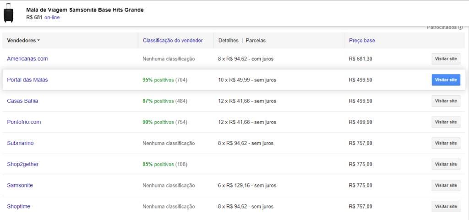Click price R$ 775,00 in Samsonite row
Viewport: 469px width, 220px height.
[360, 185]
